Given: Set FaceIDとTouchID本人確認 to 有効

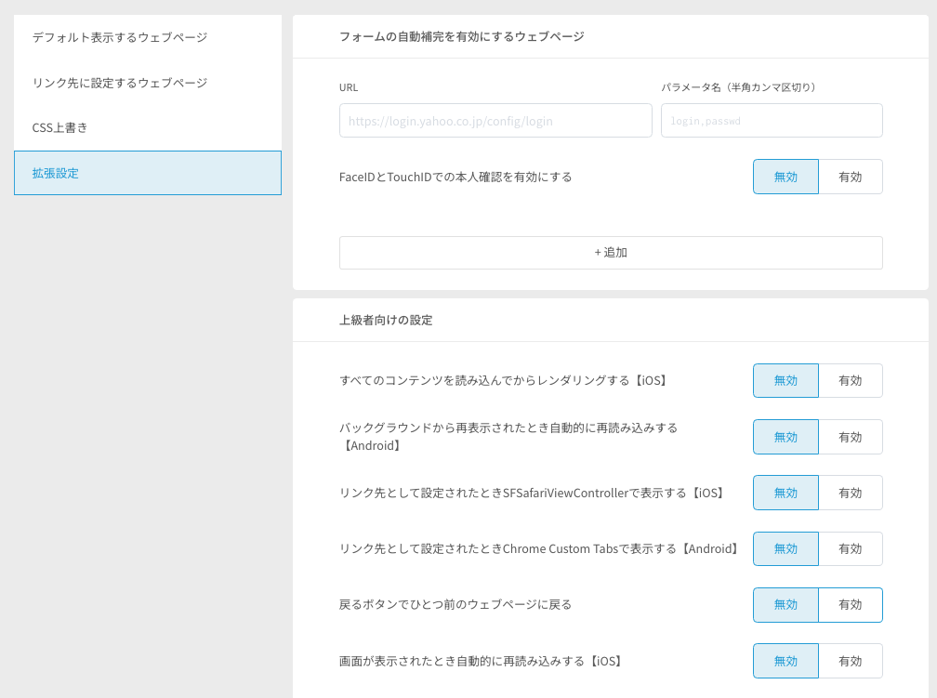Looking at the screenshot, I should click(x=851, y=177).
